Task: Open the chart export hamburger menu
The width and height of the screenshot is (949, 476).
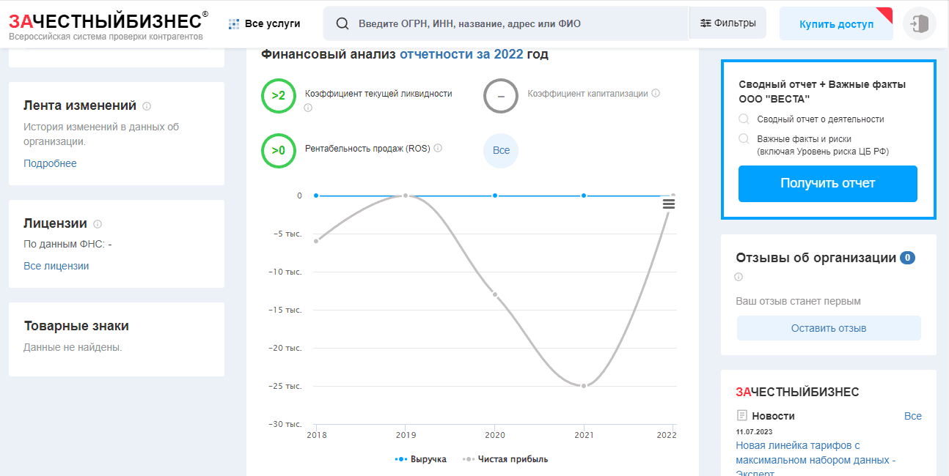Action: [668, 204]
